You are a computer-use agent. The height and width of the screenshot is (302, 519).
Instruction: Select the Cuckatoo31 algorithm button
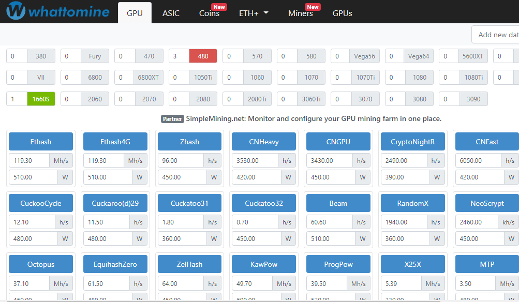(189, 203)
